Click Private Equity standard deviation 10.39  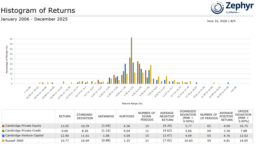tap(85, 126)
